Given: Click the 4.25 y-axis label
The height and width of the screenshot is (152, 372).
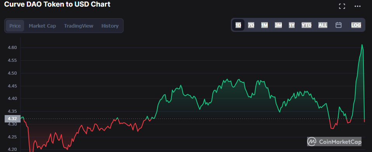Looking at the screenshot, I should [12, 137].
